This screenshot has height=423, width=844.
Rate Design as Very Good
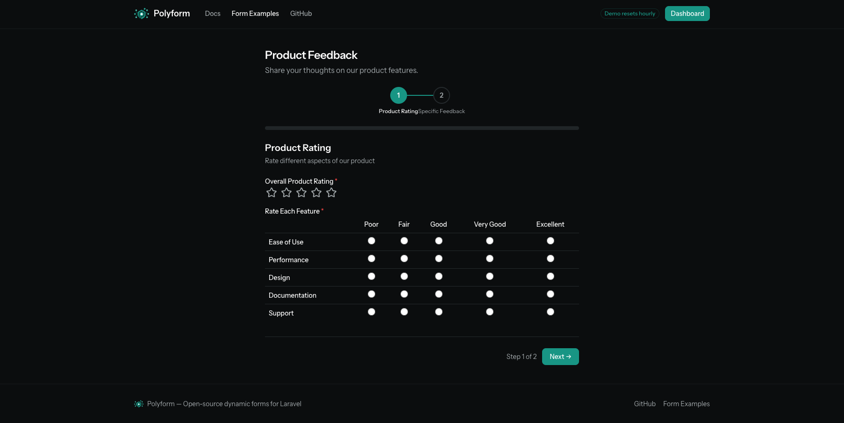489,276
